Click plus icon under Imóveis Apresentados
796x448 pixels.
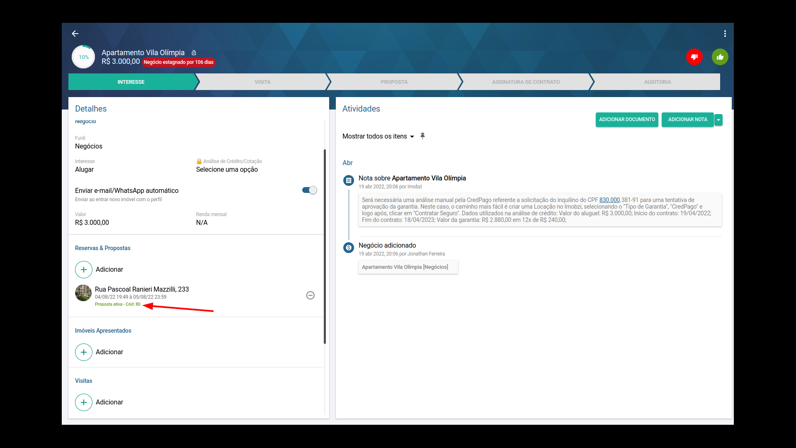coord(84,352)
